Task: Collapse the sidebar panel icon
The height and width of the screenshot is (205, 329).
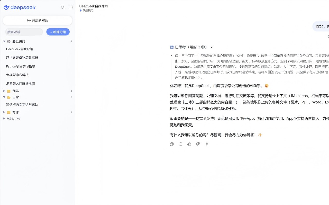Action: click(71, 7)
